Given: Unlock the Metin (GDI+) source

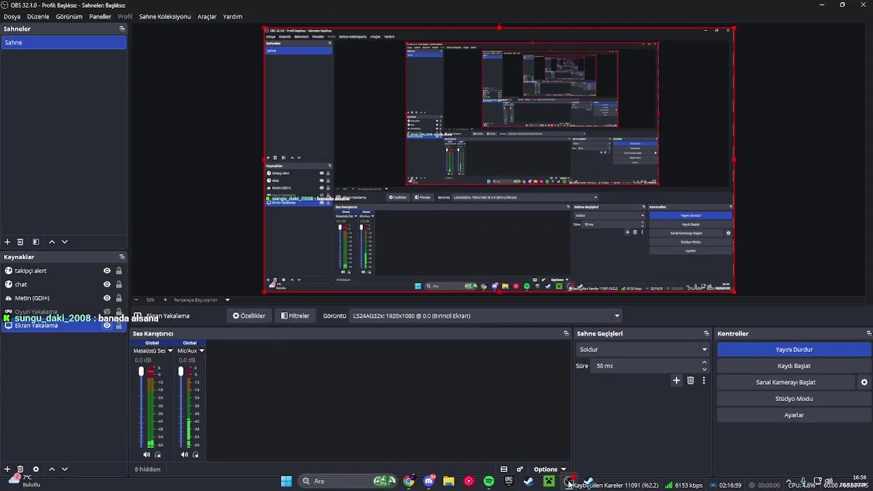Looking at the screenshot, I should click(x=119, y=298).
